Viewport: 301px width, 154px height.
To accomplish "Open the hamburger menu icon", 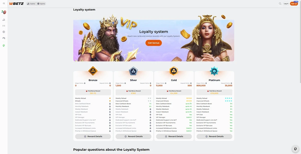I will 4,4.
